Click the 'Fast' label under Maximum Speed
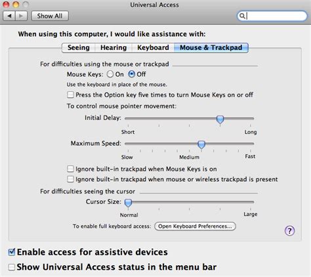This screenshot has width=311, height=277. [250, 156]
